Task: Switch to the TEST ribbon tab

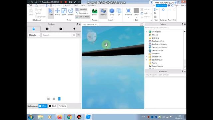Action: (x=76, y=5)
